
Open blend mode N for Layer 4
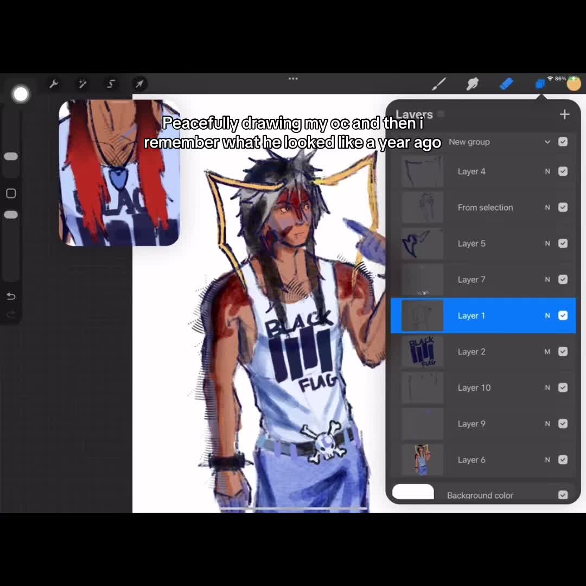[x=547, y=171]
